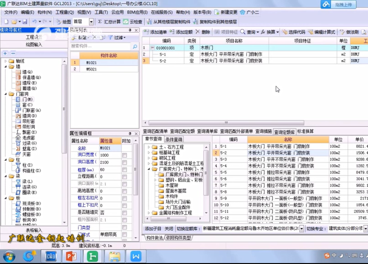The image size is (368, 264).
Task: Click the 添加子目 button
Action: [x=152, y=228]
